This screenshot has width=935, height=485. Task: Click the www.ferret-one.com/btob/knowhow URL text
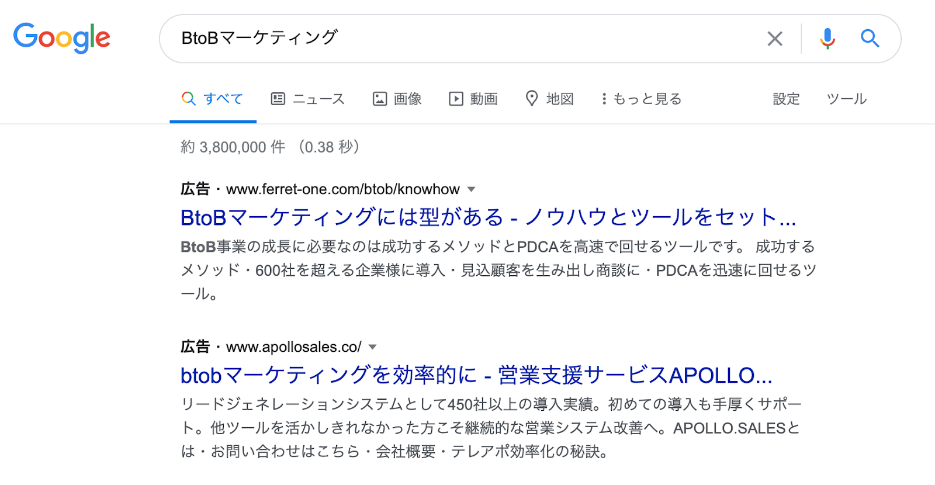(x=343, y=189)
